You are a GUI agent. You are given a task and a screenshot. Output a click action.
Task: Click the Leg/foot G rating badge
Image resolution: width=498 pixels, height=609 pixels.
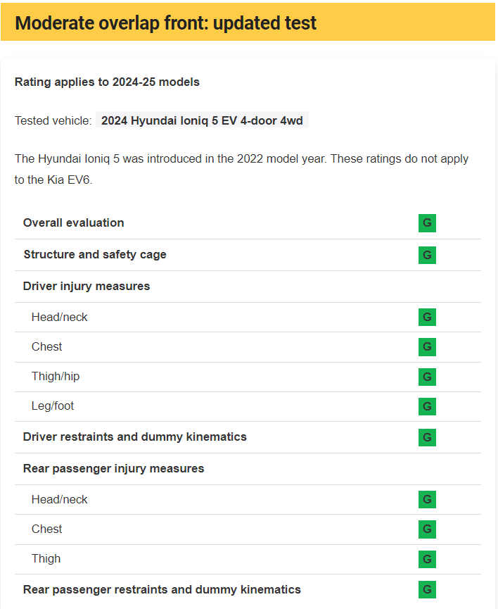tap(427, 406)
